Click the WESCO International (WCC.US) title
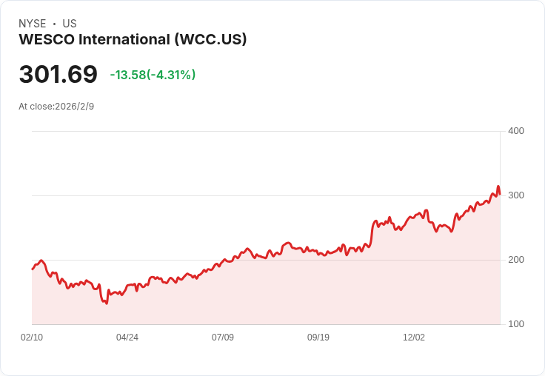 coord(133,39)
